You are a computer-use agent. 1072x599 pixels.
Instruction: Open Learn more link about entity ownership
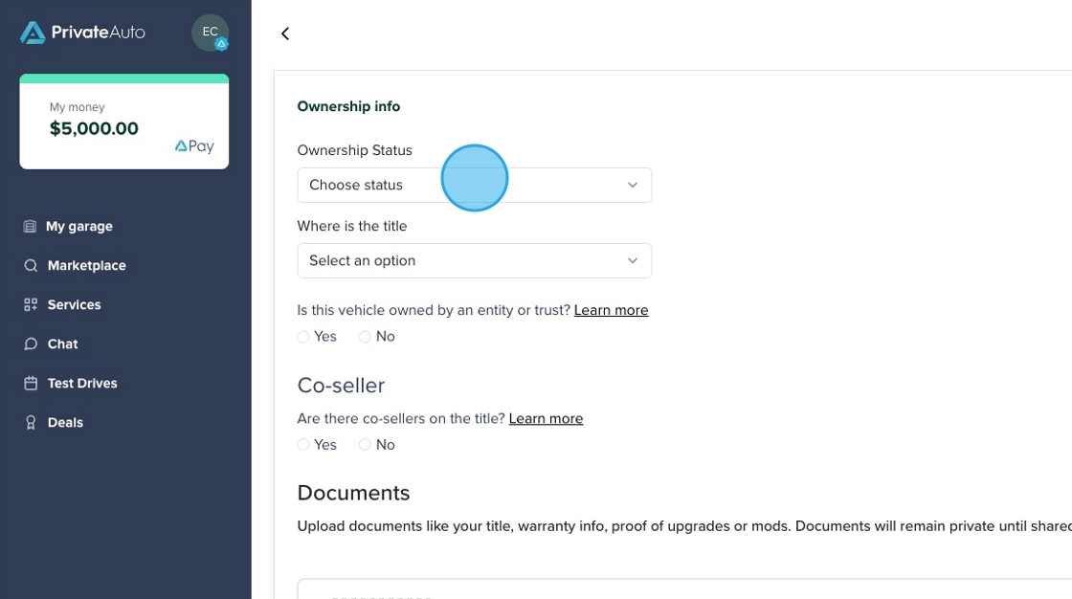click(x=612, y=310)
